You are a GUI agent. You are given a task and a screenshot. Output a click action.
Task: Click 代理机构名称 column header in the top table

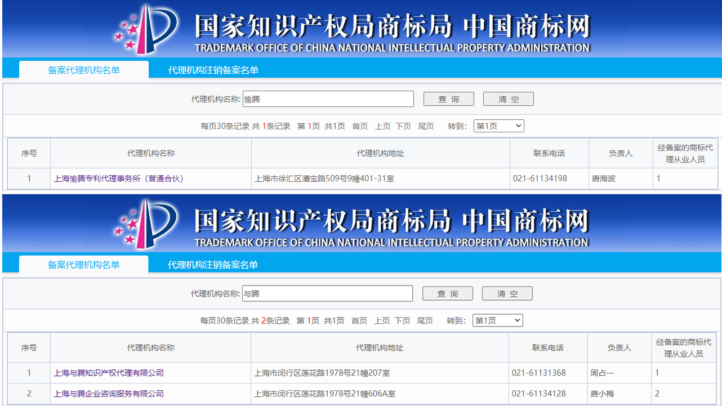(151, 153)
